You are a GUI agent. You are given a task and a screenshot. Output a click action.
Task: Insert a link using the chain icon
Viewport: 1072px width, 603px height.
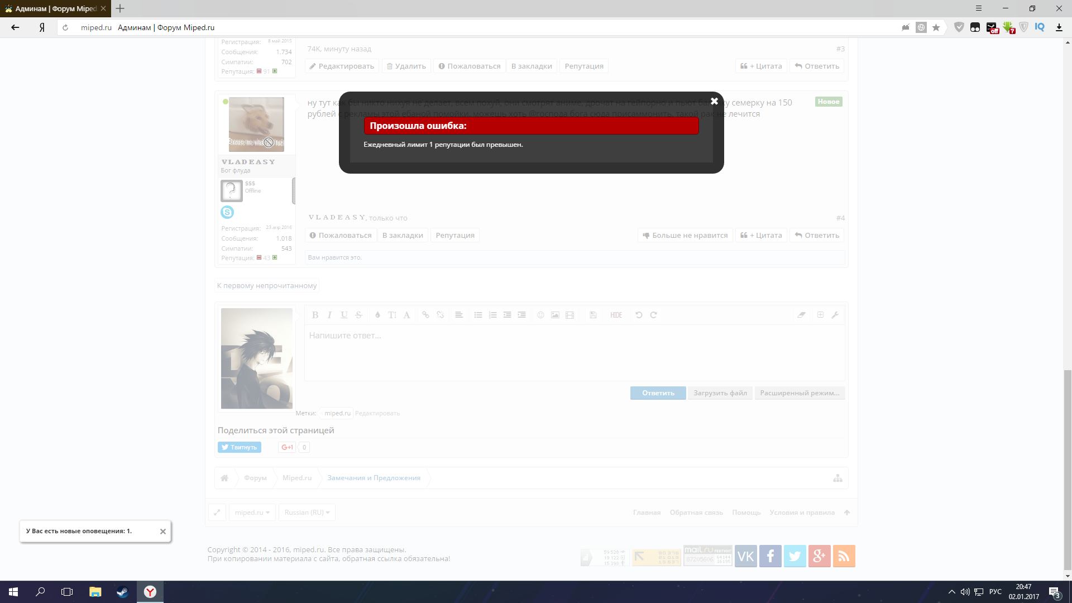pos(425,315)
